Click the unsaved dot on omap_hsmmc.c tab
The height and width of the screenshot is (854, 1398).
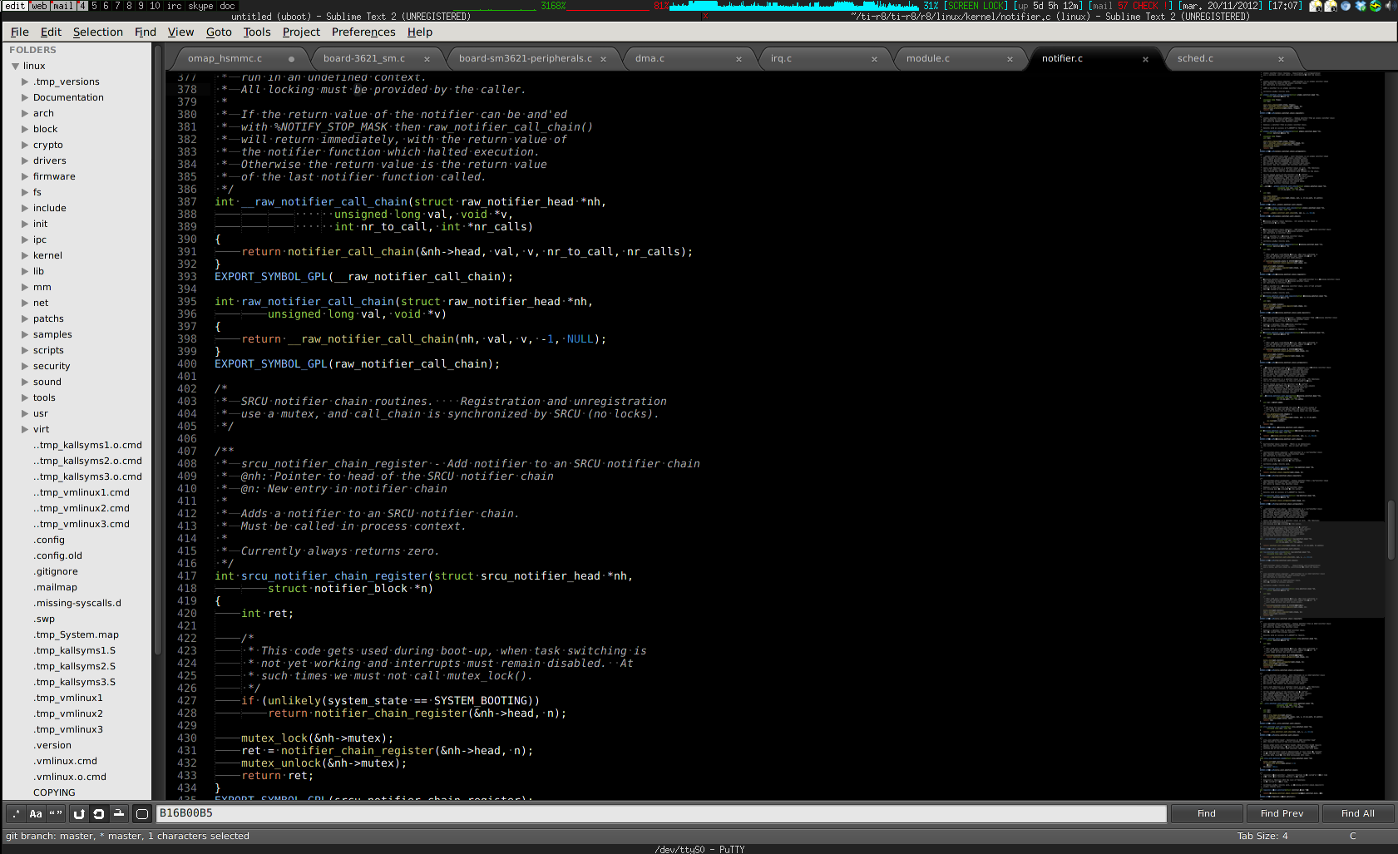coord(291,59)
